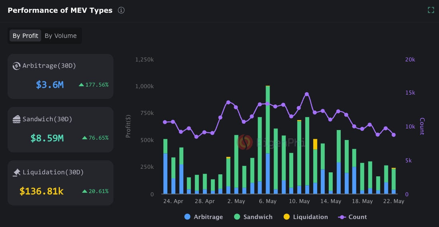The image size is (439, 227).
Task: Toggle Sandwich series in the legend
Action: click(x=253, y=217)
